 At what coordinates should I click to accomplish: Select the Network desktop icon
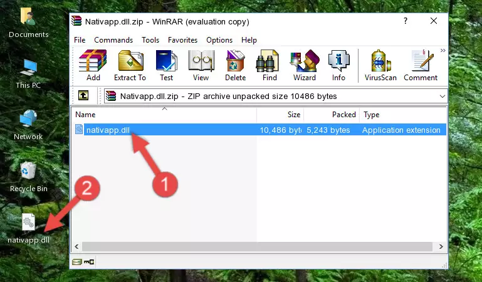click(28, 125)
